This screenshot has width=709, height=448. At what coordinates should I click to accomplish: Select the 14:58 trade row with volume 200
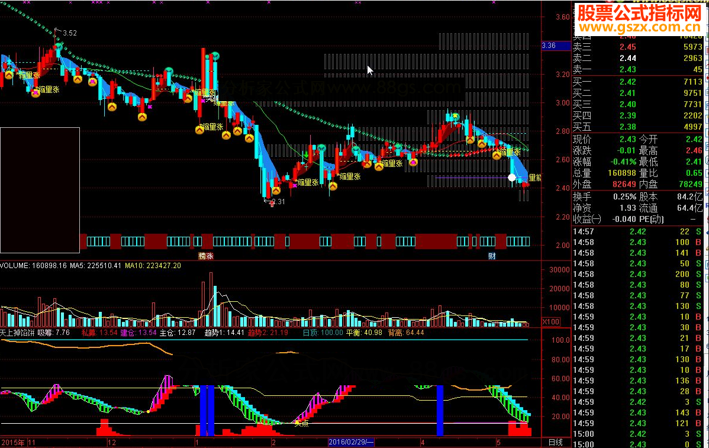point(638,275)
